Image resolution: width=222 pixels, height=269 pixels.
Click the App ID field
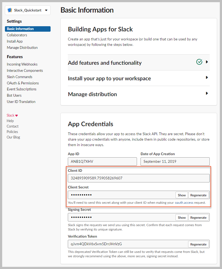[x=102, y=161]
